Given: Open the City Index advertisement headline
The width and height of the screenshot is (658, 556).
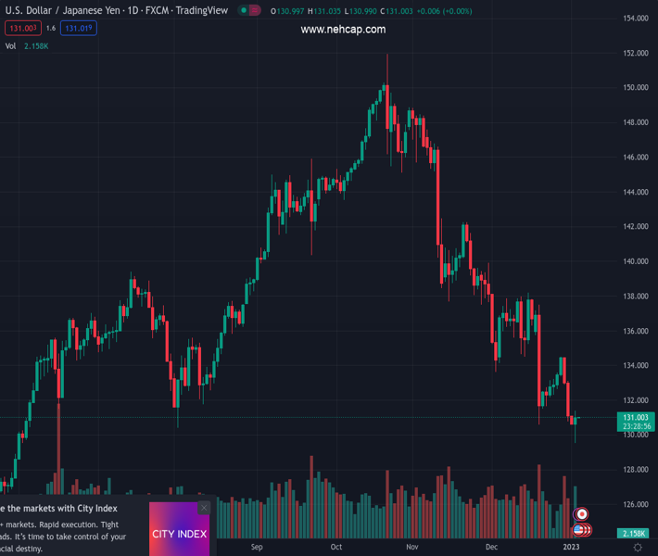Looking at the screenshot, I should pos(65,508).
